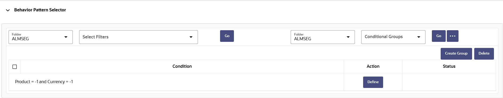This screenshot has width=503, height=98.
Task: Click the Conditional Groups dropdown arrow
Action: pos(419,37)
